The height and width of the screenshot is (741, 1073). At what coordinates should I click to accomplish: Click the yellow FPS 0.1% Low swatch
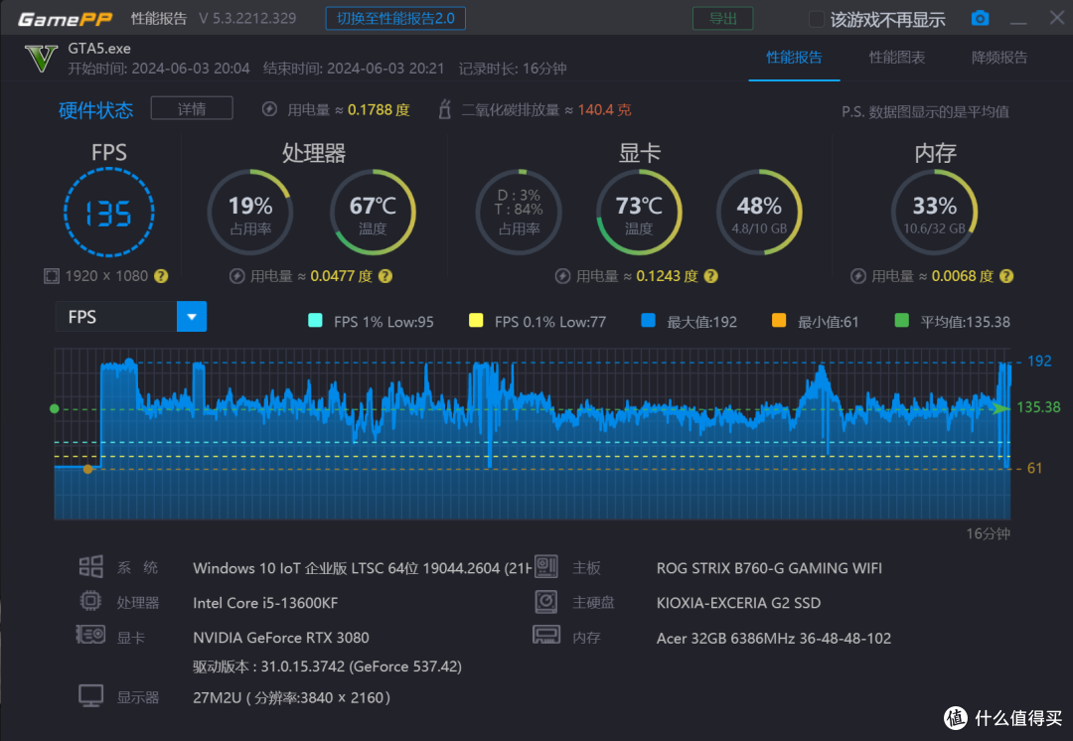pos(476,320)
